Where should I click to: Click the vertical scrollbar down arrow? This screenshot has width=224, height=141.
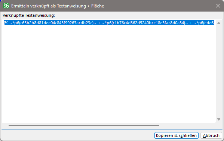[218, 119]
